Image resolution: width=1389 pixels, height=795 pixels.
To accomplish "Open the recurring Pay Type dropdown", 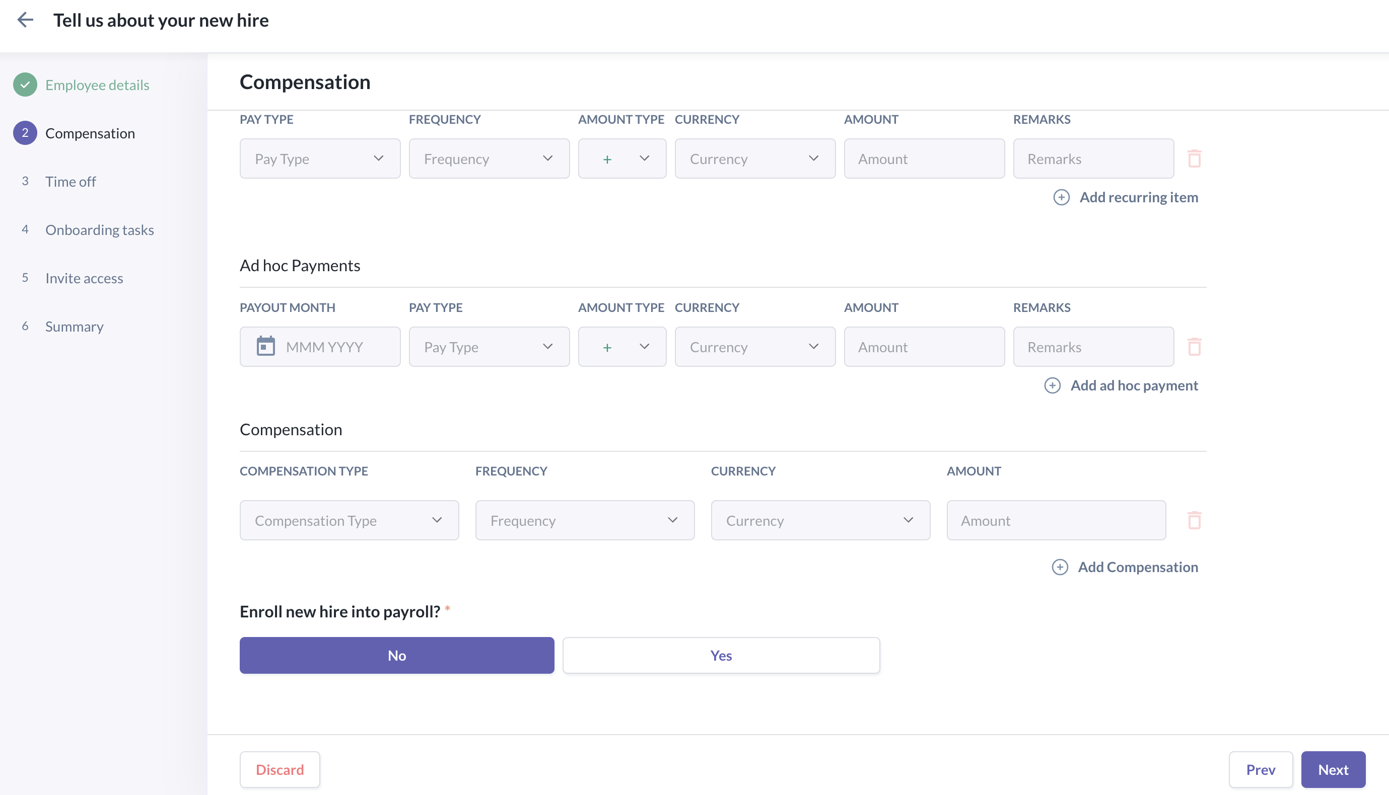I will 320,159.
